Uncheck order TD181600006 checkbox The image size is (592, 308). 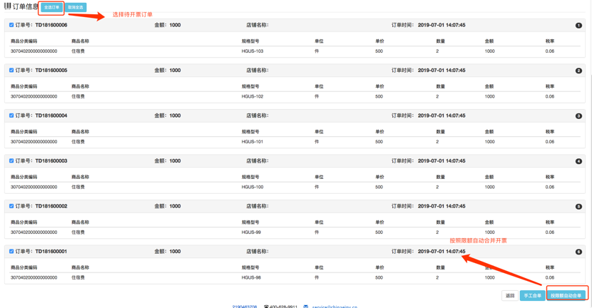click(11, 25)
